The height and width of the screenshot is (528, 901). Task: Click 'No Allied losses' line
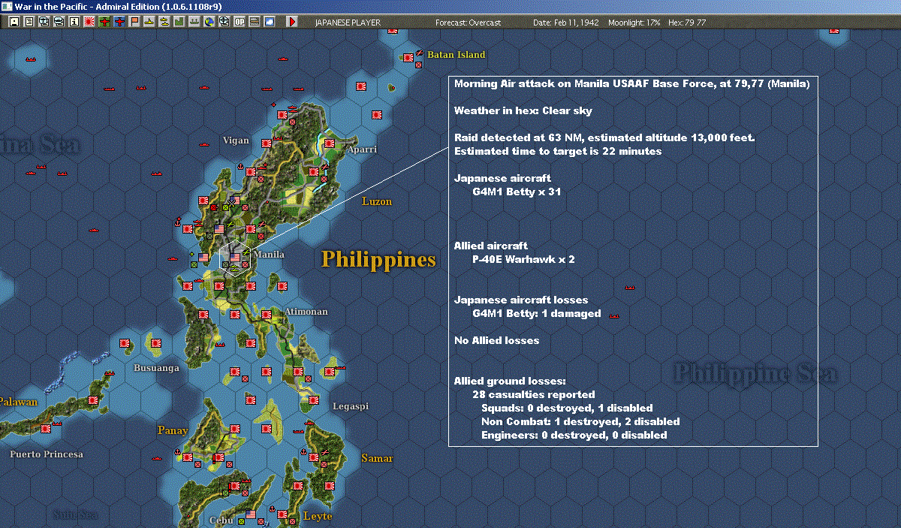point(496,340)
